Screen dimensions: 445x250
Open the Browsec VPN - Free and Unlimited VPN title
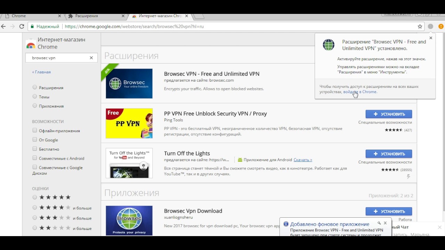point(212,74)
